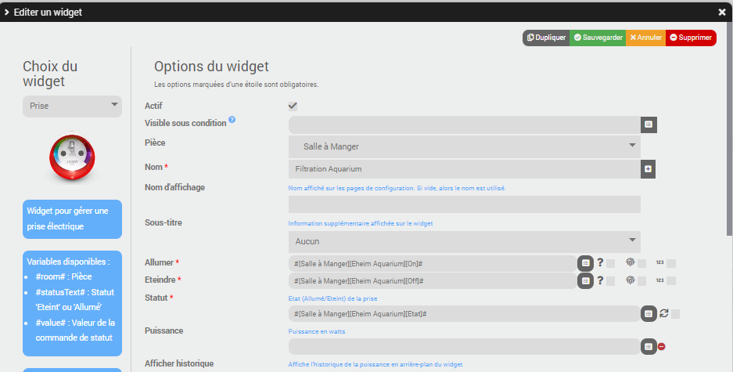
Task: Open the Prise widget type dropdown
Action: click(72, 106)
